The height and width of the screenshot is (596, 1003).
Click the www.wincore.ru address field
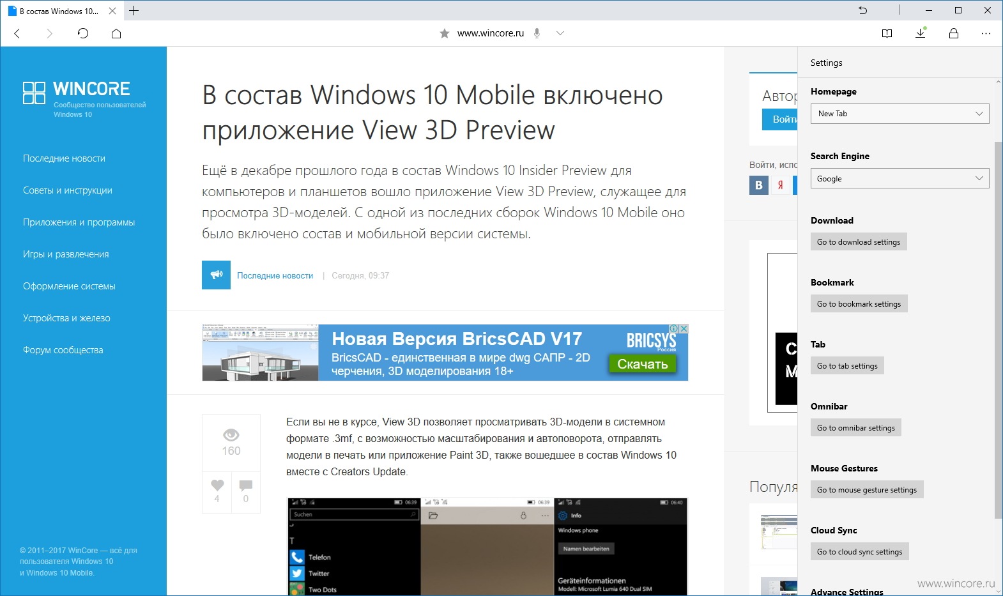pos(491,33)
